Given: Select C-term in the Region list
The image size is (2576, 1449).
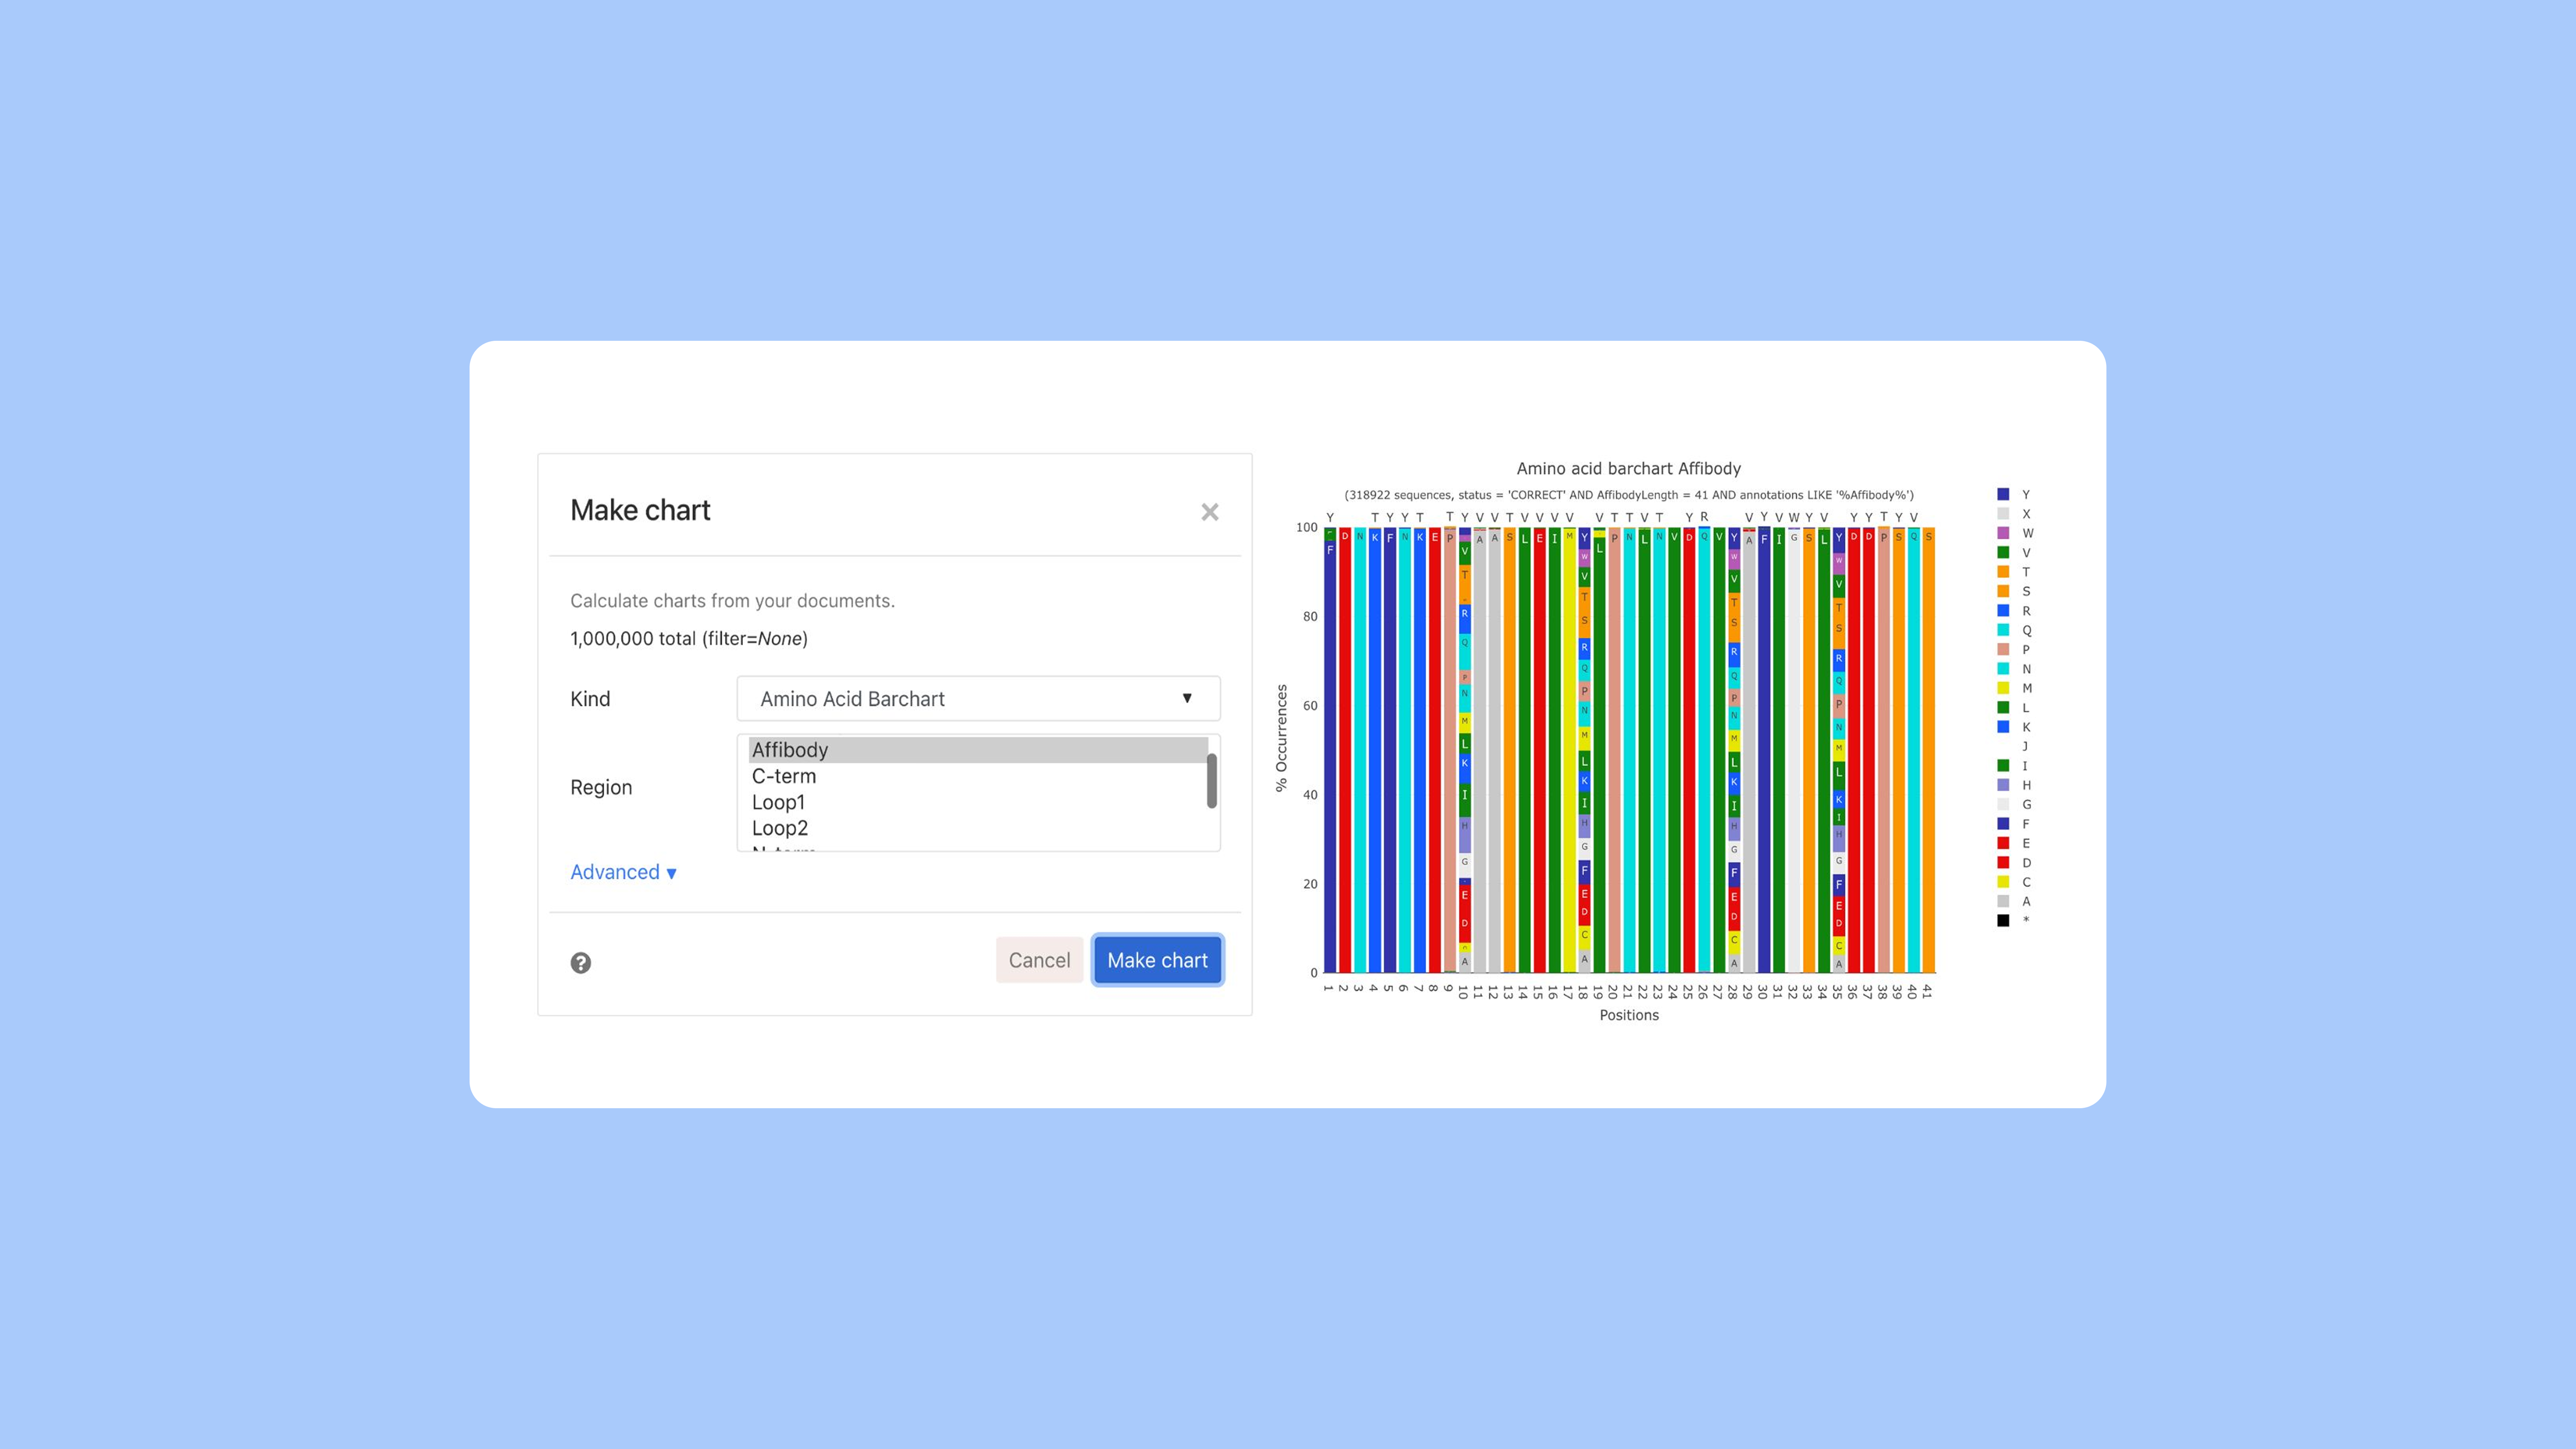Looking at the screenshot, I should (x=978, y=776).
